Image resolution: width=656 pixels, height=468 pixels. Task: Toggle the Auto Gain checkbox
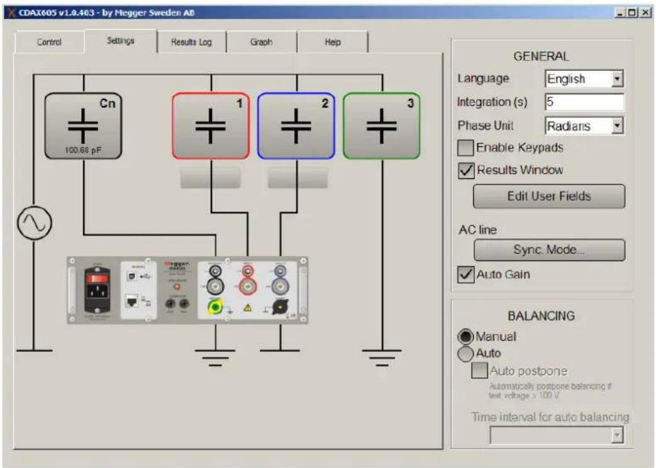coord(465,275)
